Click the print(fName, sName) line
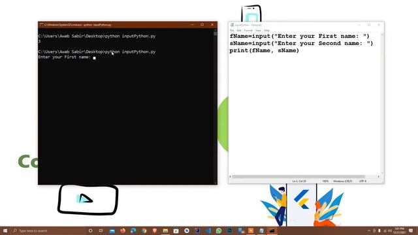 coord(264,51)
